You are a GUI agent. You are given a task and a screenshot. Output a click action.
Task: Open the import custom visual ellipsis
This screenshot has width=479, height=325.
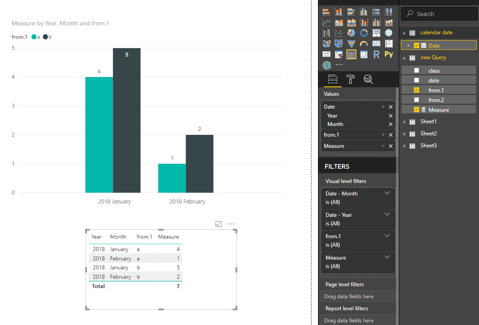pyautogui.click(x=339, y=65)
